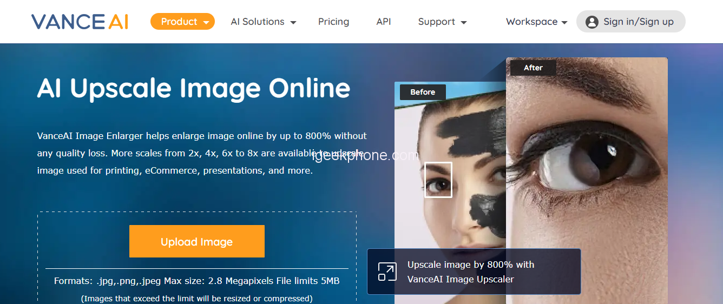Open the AI Solutions dropdown arrow
The image size is (723, 304).
pyautogui.click(x=293, y=23)
